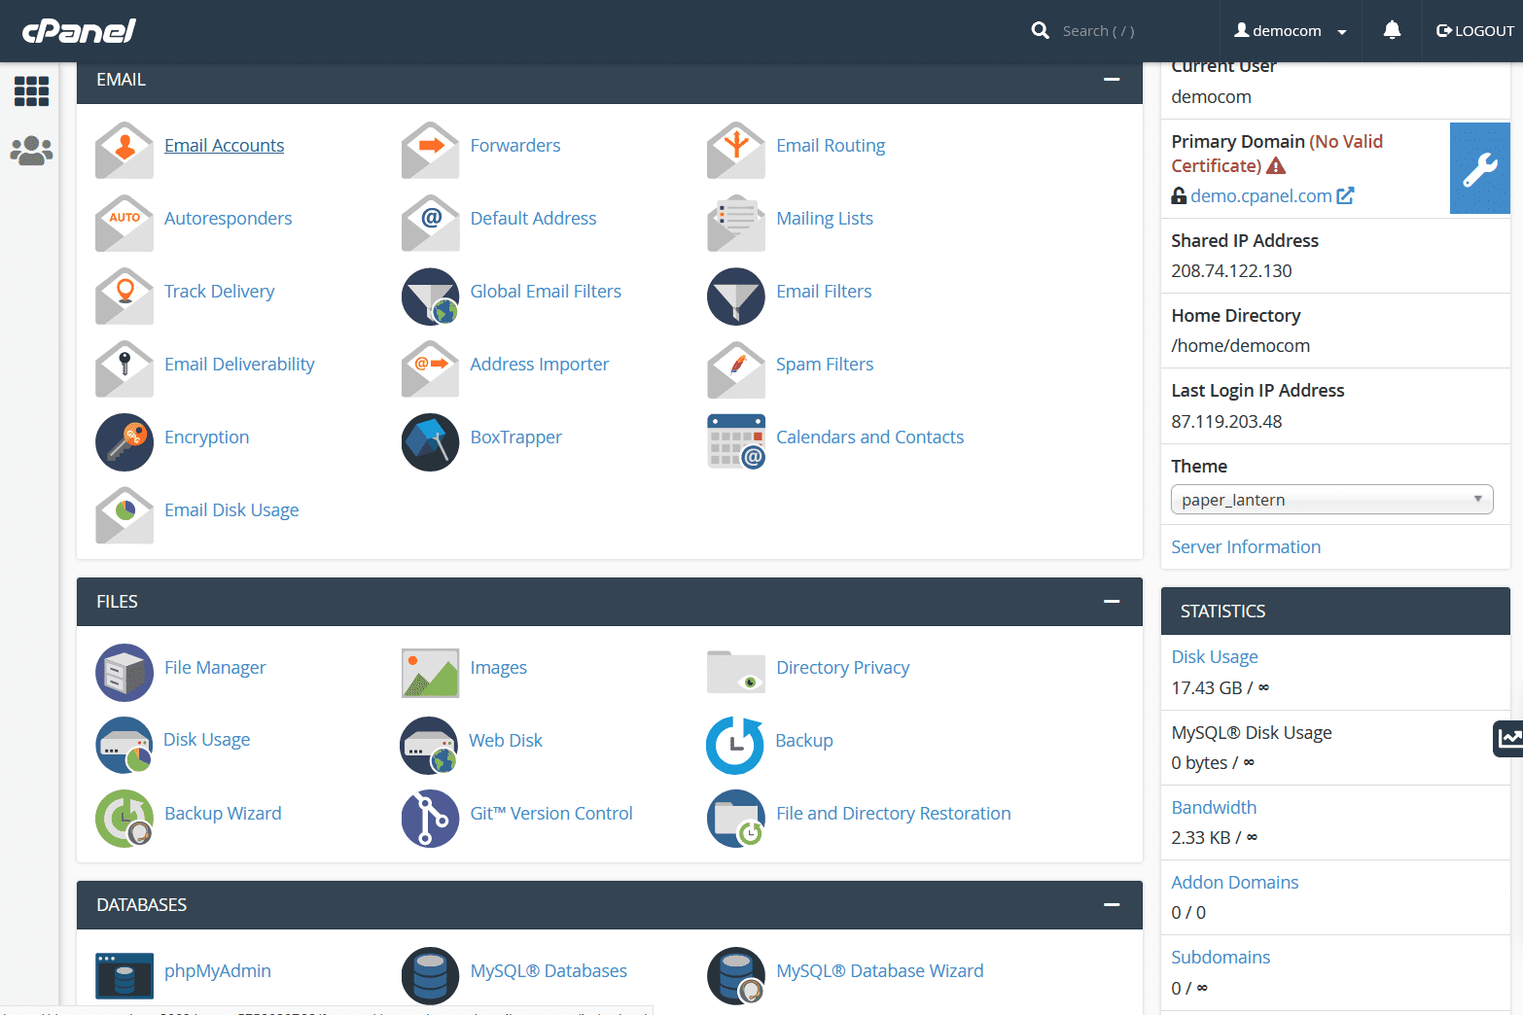Open Spam Filters via its icon
Screen dimensions: 1523x1015
(x=735, y=369)
